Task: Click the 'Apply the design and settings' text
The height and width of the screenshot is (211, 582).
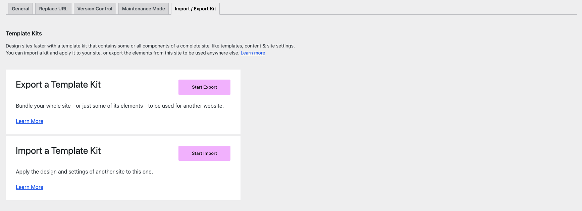Action: tap(84, 172)
